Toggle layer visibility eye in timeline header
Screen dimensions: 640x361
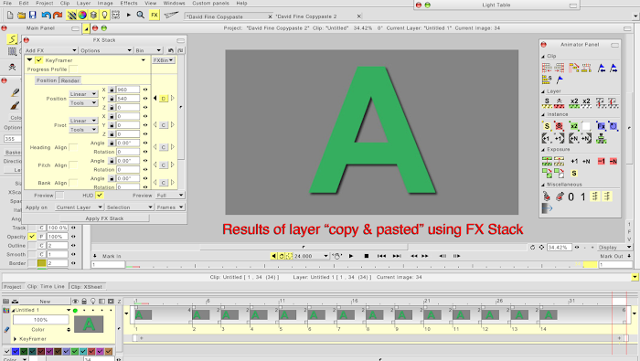pos(75,302)
